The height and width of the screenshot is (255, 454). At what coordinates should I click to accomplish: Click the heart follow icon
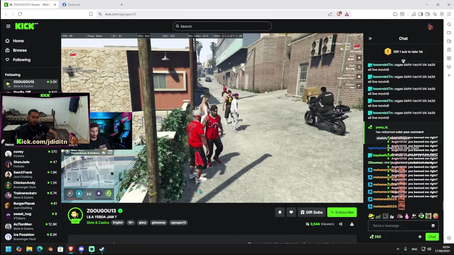tap(291, 212)
